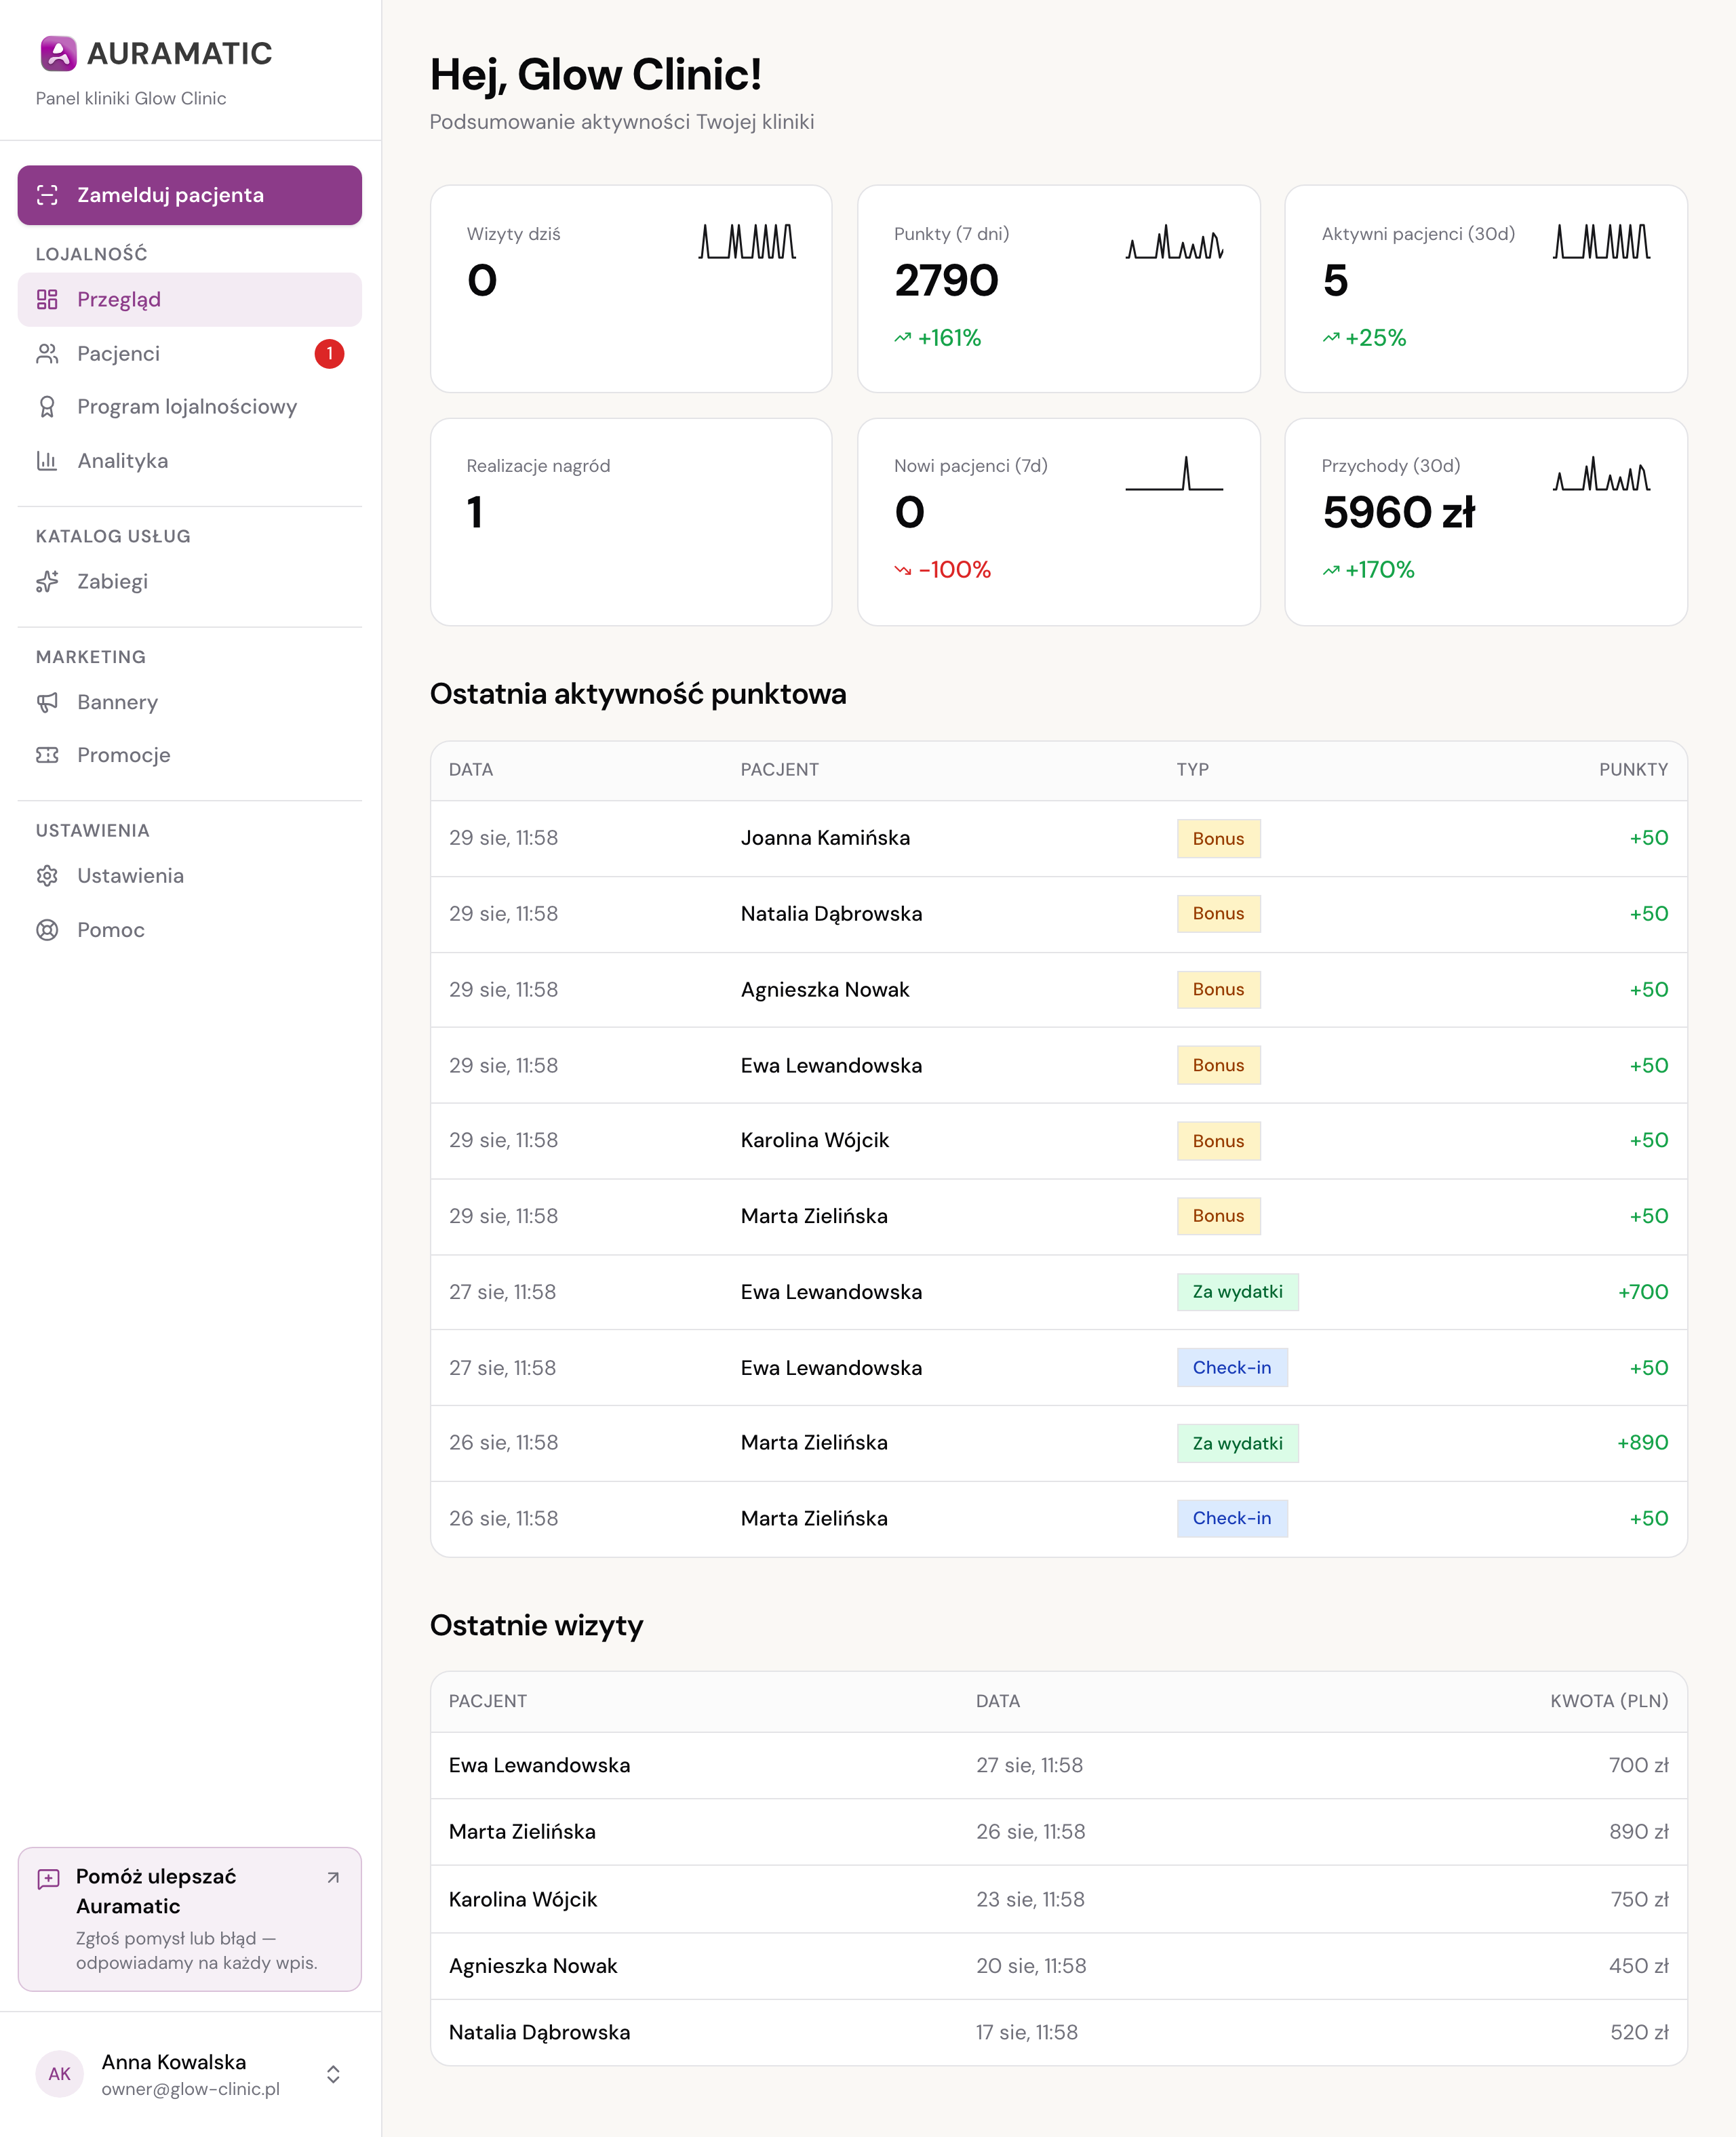
Task: Click the Analityka bar chart icon
Action: tap(47, 461)
